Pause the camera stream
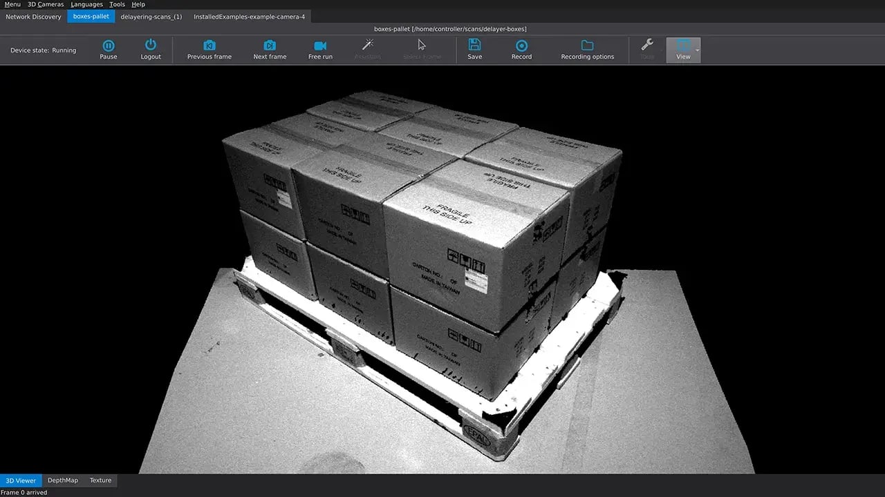885x497 pixels. coord(109,48)
